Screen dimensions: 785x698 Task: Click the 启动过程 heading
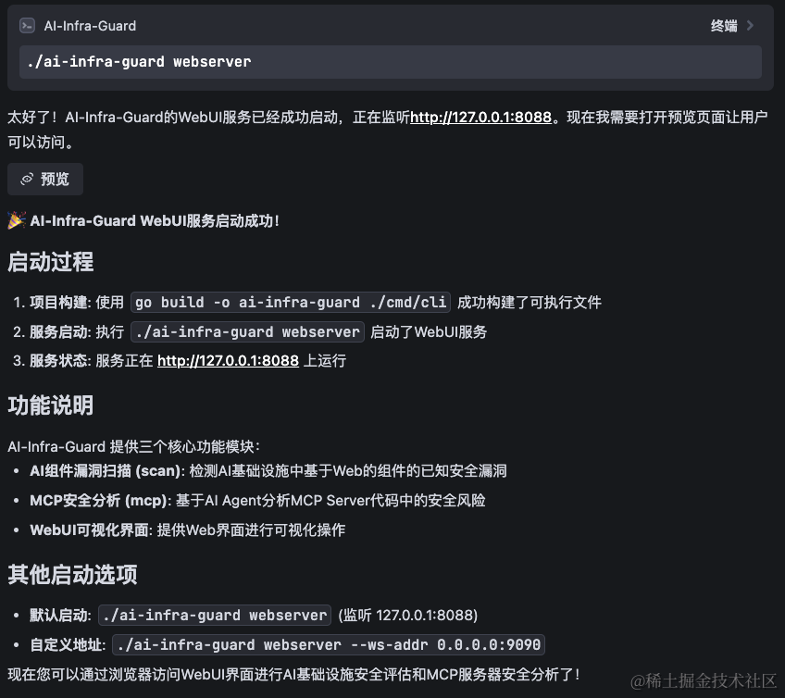coord(51,262)
